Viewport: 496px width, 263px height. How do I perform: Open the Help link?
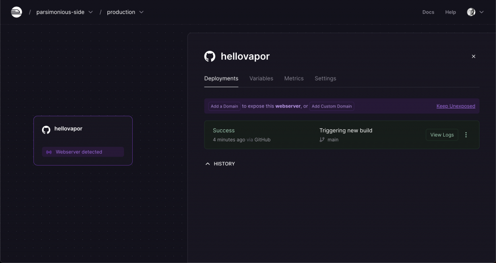450,12
